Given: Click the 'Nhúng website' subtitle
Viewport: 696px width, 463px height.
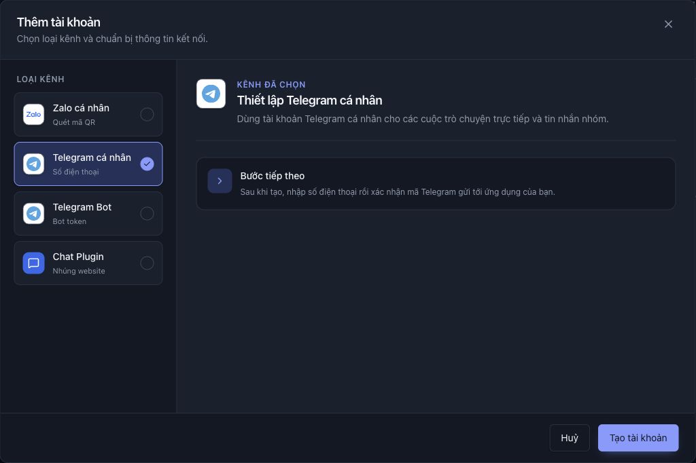Looking at the screenshot, I should pos(79,271).
